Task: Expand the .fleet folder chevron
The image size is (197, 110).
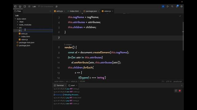Action: pos(18,22)
